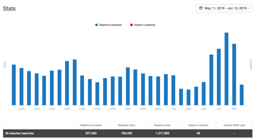Select the All selected searches row
Image resolution: width=256 pixels, height=139 pixels.
point(19,133)
